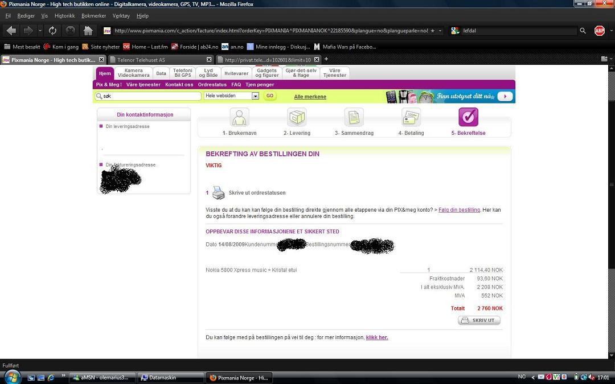
Task: Open the Mafia Wars på Facebook bookmark
Action: click(x=345, y=47)
